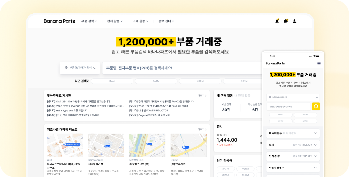Tap the Banana Parts logo in mobile view
The image size is (349, 177).
275,63
